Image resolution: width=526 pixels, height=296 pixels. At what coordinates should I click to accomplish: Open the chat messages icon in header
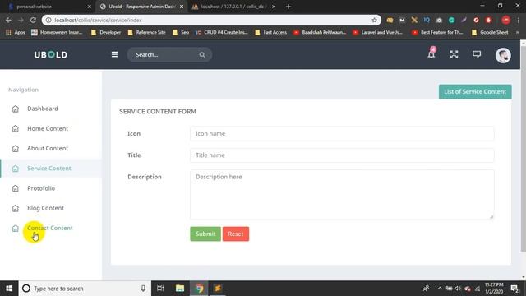point(477,54)
